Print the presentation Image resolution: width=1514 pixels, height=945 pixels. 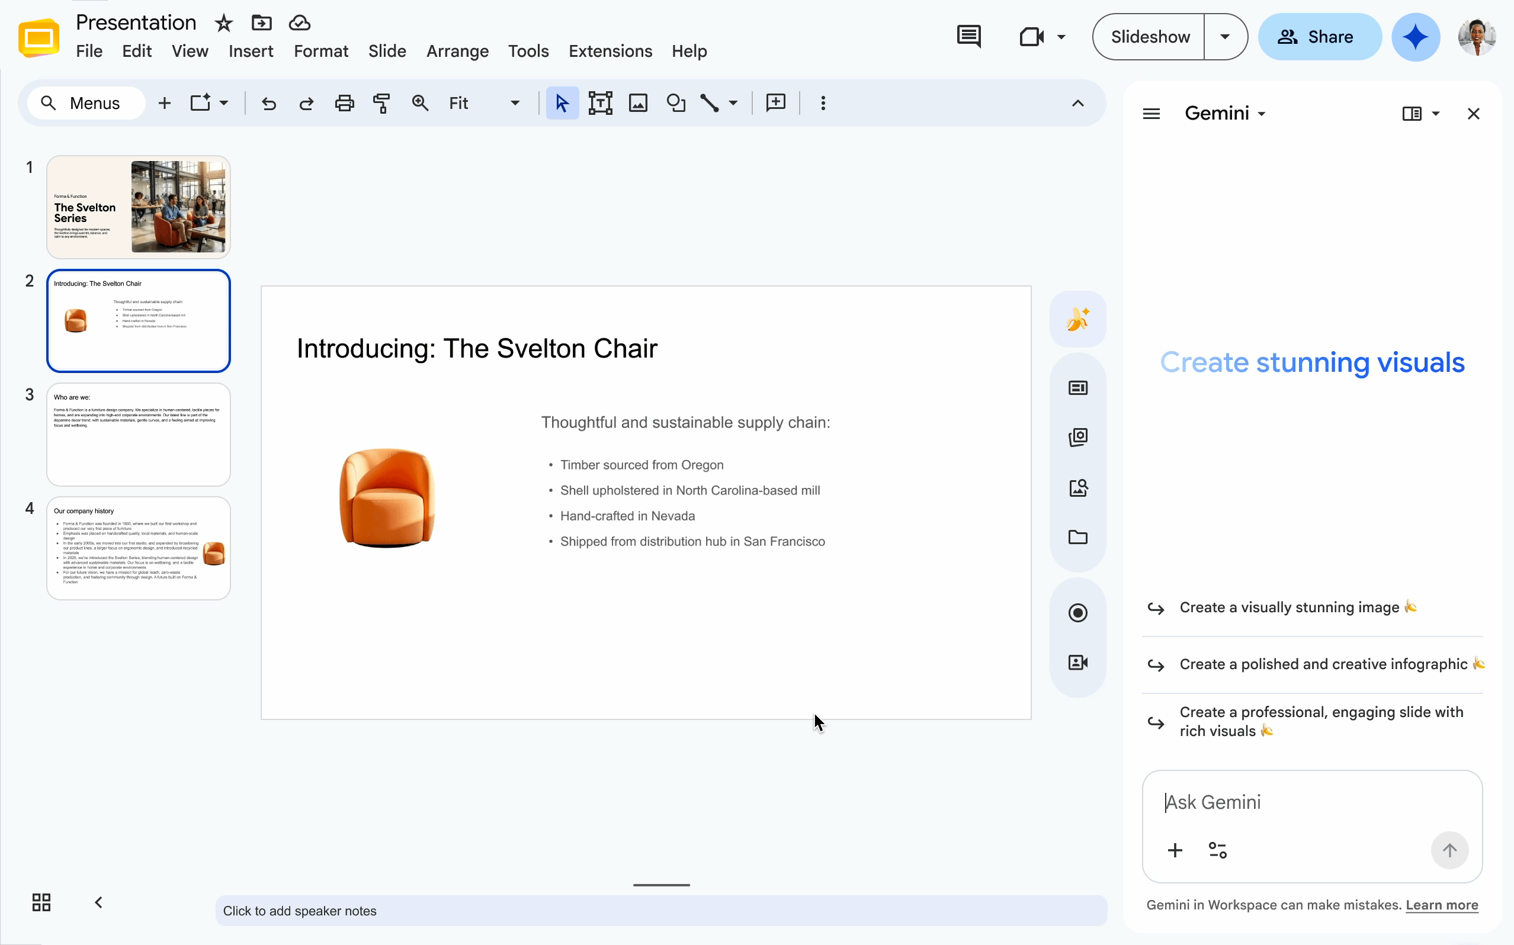point(344,103)
